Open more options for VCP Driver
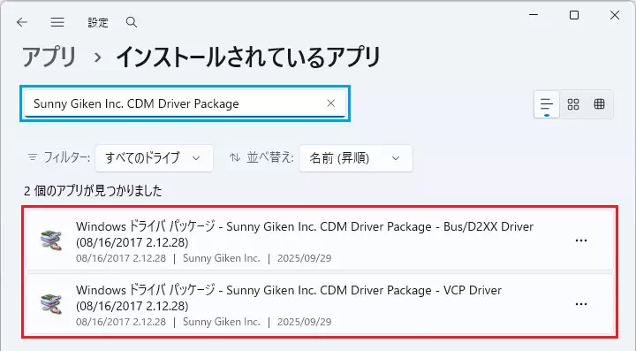The height and width of the screenshot is (351, 636). click(581, 304)
